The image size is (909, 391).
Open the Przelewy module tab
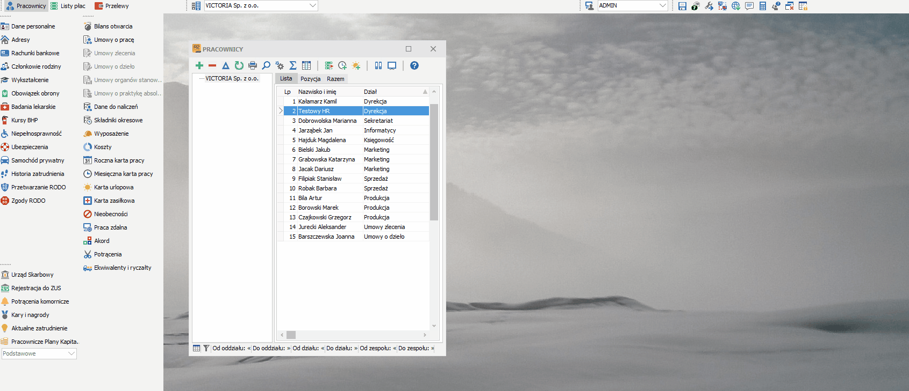tap(112, 6)
